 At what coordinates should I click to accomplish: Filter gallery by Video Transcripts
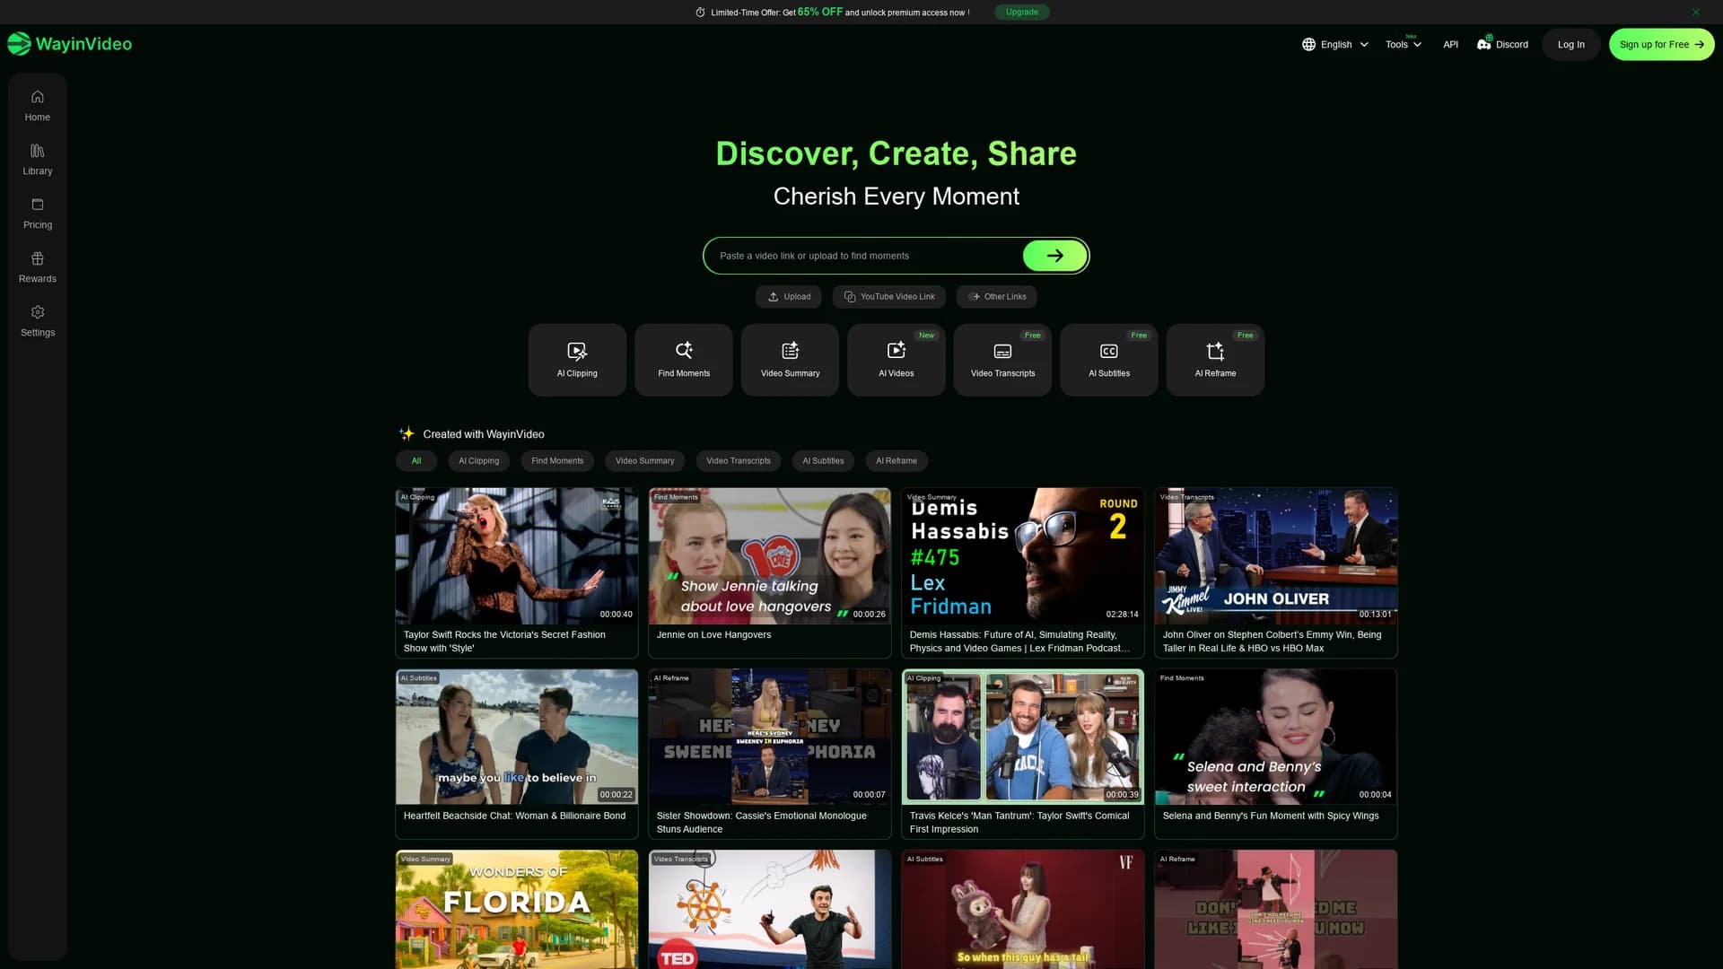pos(738,460)
